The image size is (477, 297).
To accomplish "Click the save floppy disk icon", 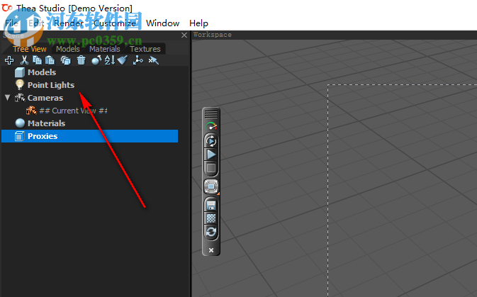I will point(211,206).
